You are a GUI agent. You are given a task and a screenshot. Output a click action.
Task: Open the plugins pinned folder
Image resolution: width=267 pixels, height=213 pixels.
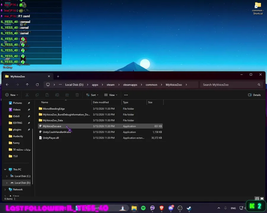coord(18,130)
